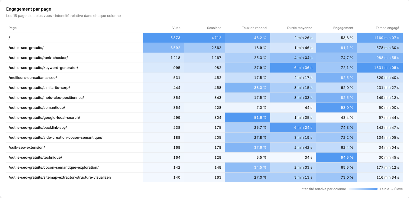The height and width of the screenshot is (198, 409).
Task: Click the 6 min 24 s duration cell
Action: pos(293,128)
